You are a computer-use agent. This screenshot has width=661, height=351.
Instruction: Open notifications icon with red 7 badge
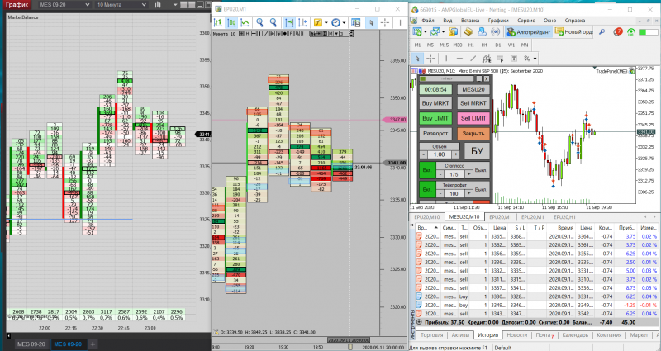617,31
